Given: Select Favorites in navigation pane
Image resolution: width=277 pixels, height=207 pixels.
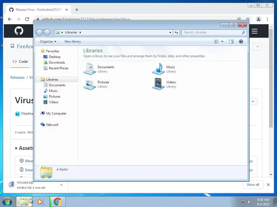Looking at the screenshot, I should click(x=52, y=51).
